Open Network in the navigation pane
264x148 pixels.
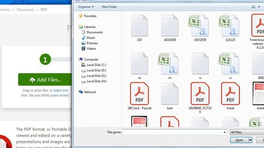(x=87, y=92)
